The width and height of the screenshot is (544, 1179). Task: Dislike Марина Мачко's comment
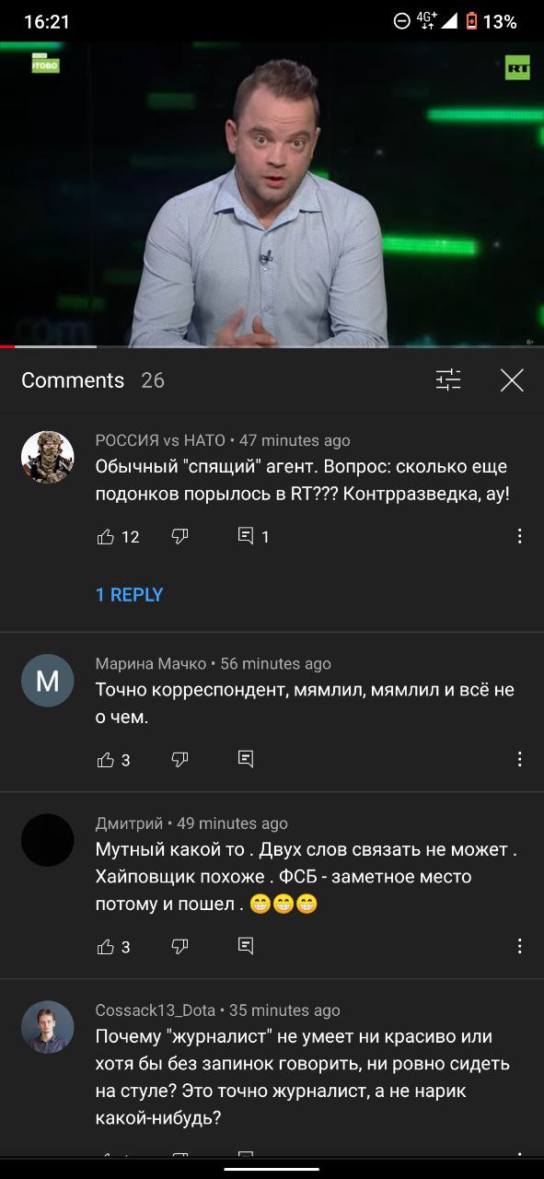[180, 760]
